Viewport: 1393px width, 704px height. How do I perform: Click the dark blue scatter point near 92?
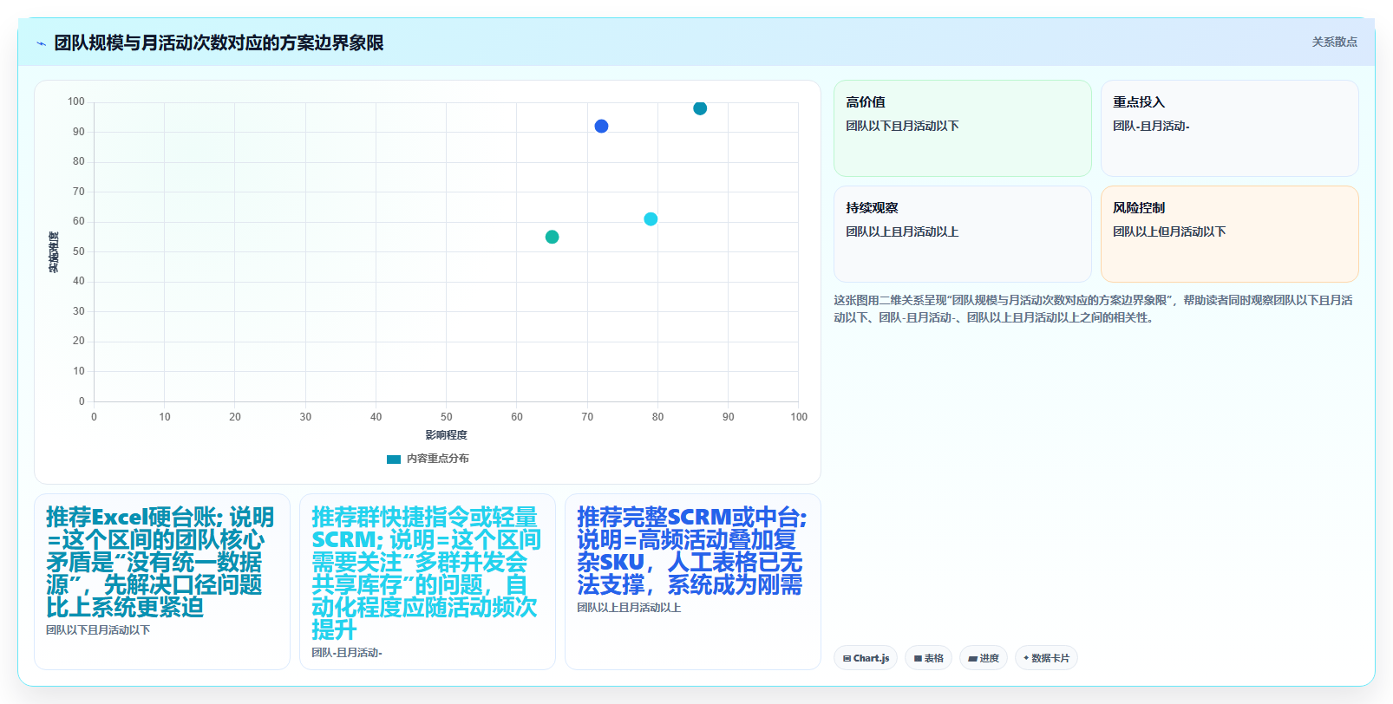601,127
